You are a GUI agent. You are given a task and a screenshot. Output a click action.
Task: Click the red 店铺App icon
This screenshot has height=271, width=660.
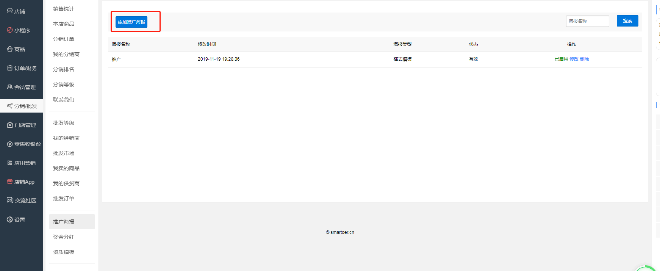[10, 182]
